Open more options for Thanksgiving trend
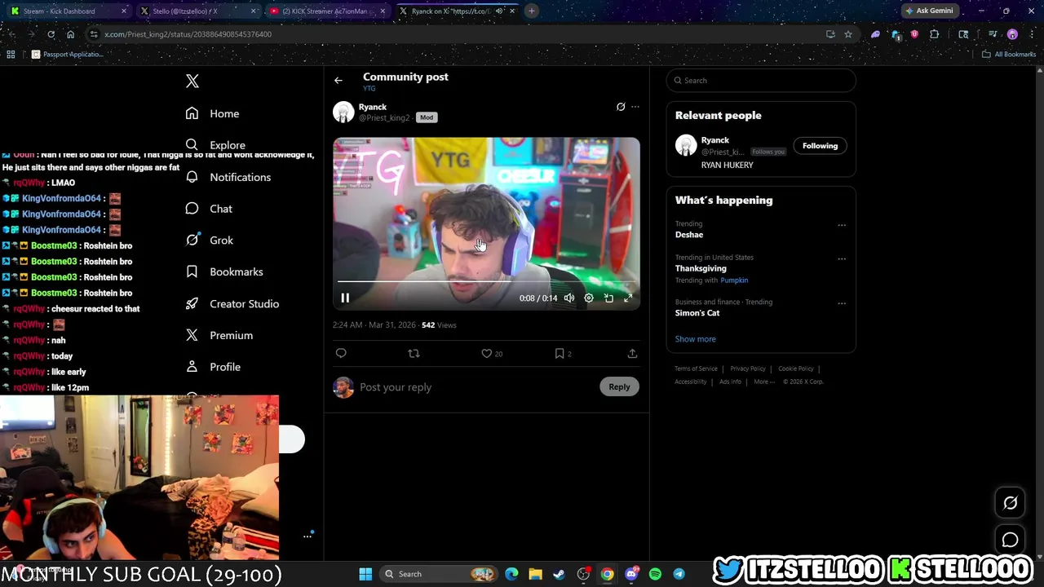 [x=842, y=259]
